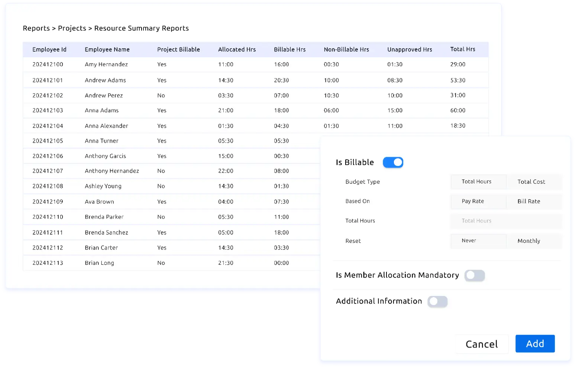Open the Projects breadcrumb link
This screenshot has height=368, width=576.
point(72,28)
